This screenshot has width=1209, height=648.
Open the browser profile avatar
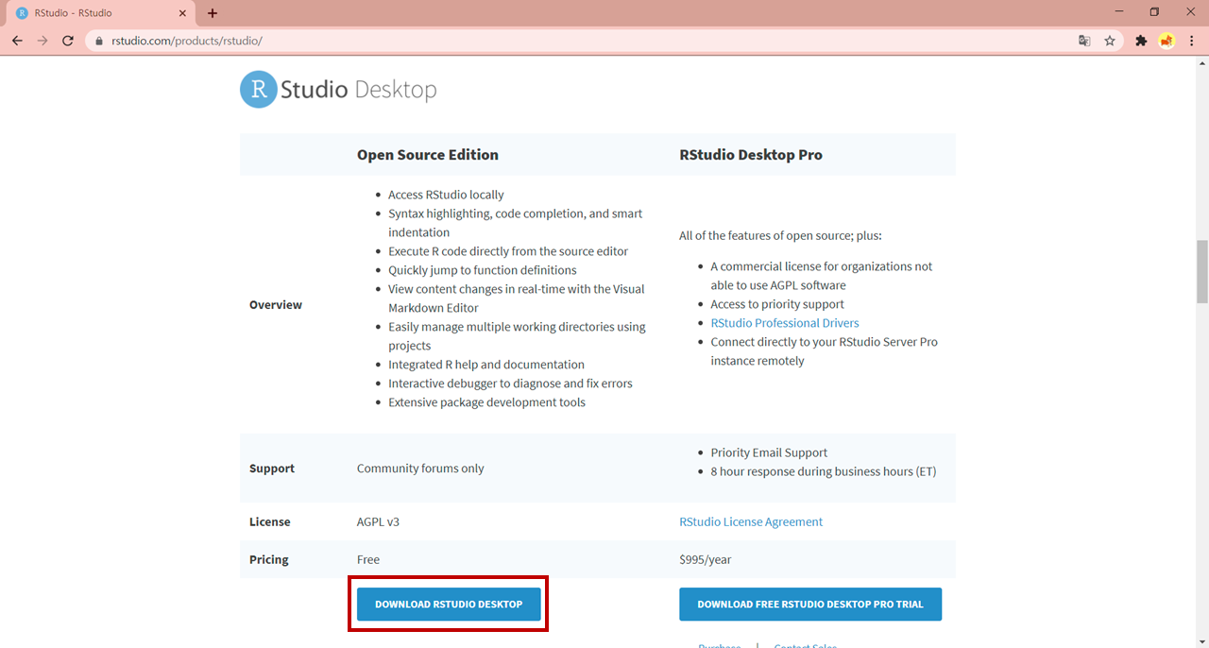1166,41
